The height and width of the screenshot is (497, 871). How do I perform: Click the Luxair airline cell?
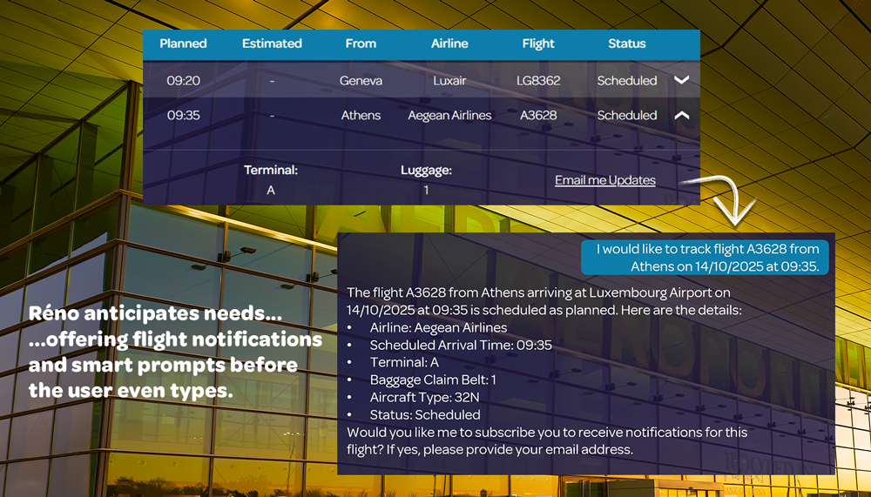(x=449, y=80)
